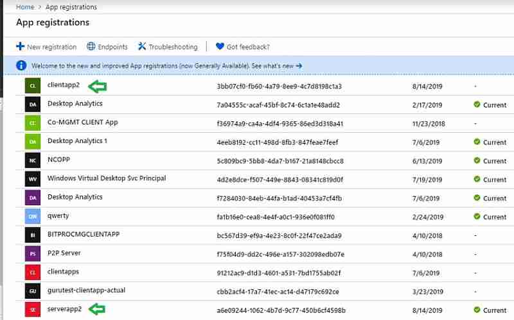Click the Got feedback heart icon
Viewport: 514px width, 320px height.
tap(220, 46)
